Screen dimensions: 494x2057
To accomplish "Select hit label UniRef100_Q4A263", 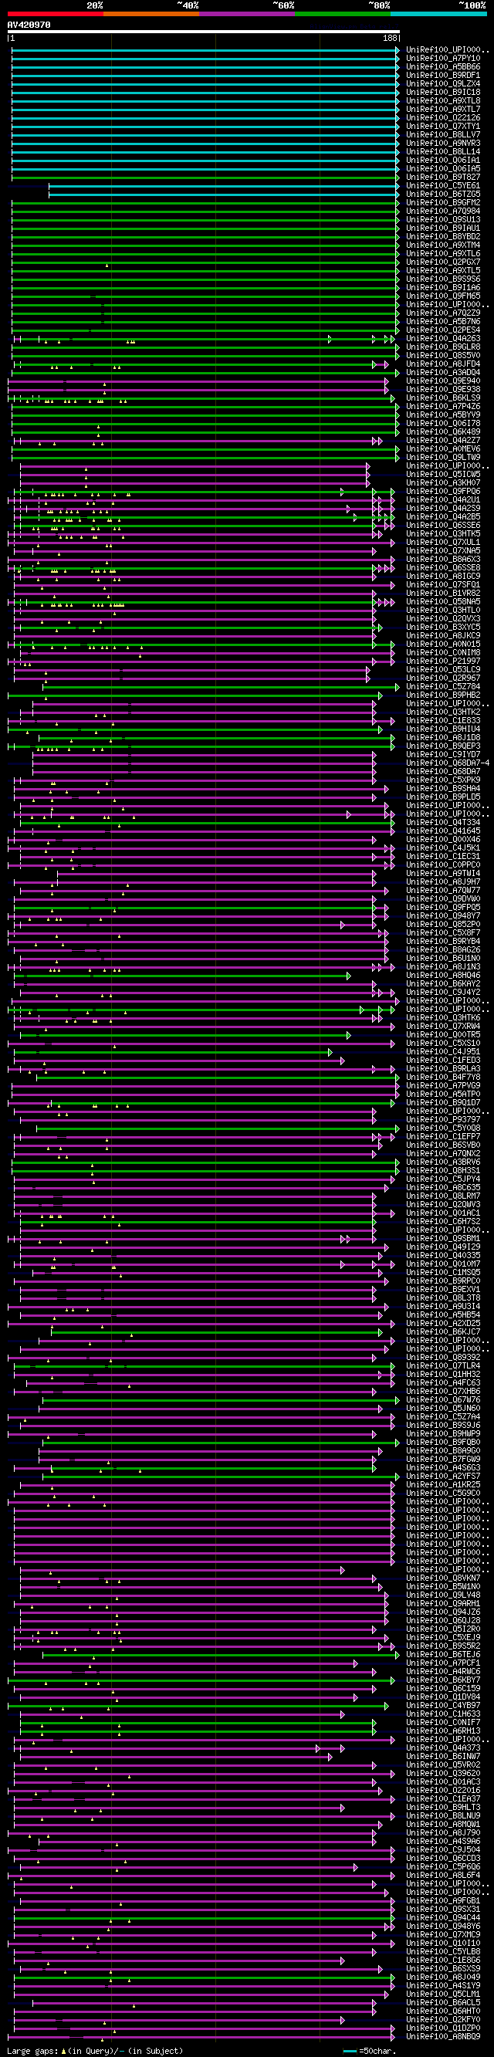I will (x=443, y=339).
